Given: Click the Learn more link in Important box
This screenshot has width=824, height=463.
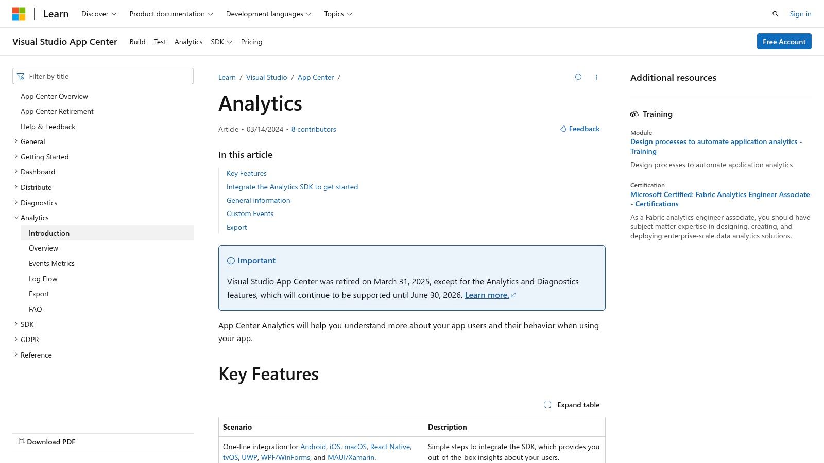Looking at the screenshot, I should (490, 295).
